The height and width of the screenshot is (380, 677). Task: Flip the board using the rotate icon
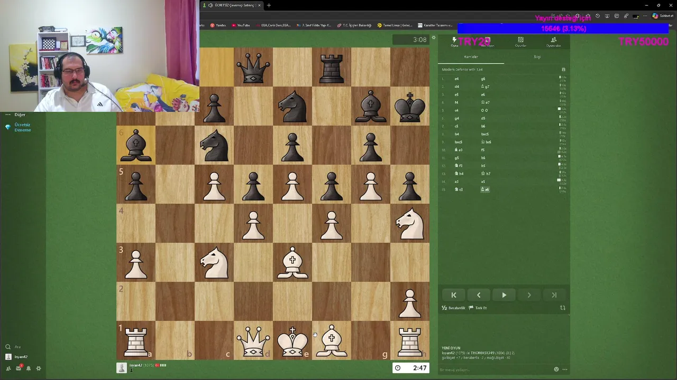563,308
